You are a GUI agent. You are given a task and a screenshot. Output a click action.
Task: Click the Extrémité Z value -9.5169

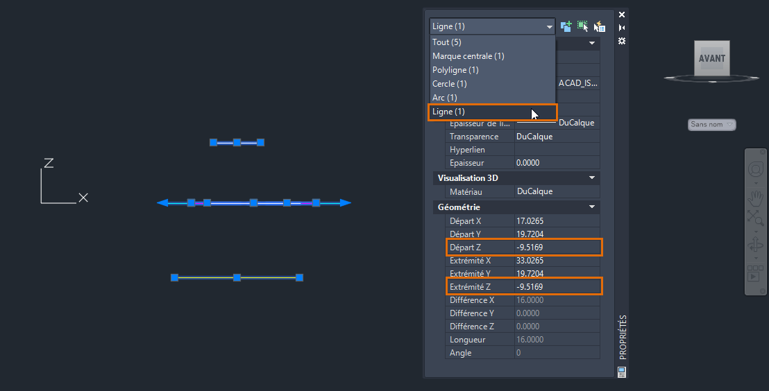coord(557,287)
